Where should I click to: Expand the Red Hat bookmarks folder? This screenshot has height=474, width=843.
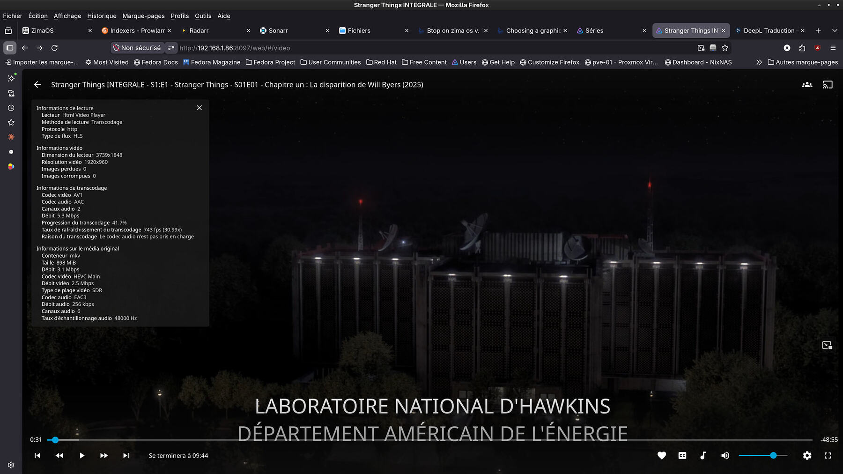coord(381,62)
